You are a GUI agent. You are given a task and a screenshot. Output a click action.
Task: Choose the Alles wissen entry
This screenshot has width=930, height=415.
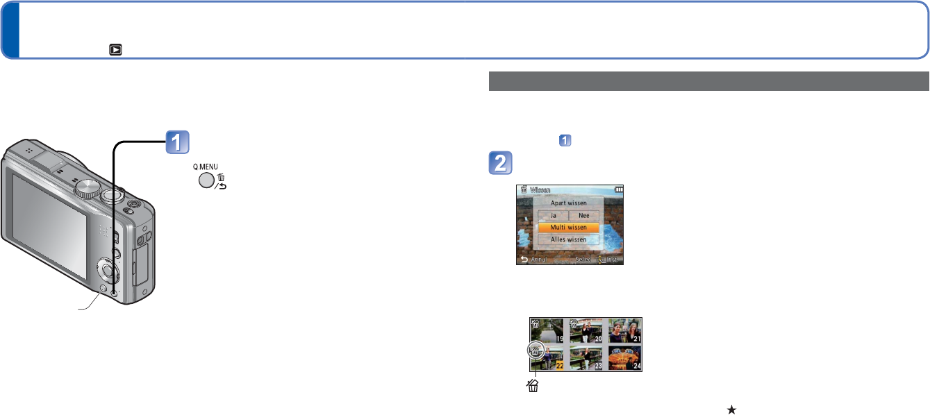coord(569,239)
